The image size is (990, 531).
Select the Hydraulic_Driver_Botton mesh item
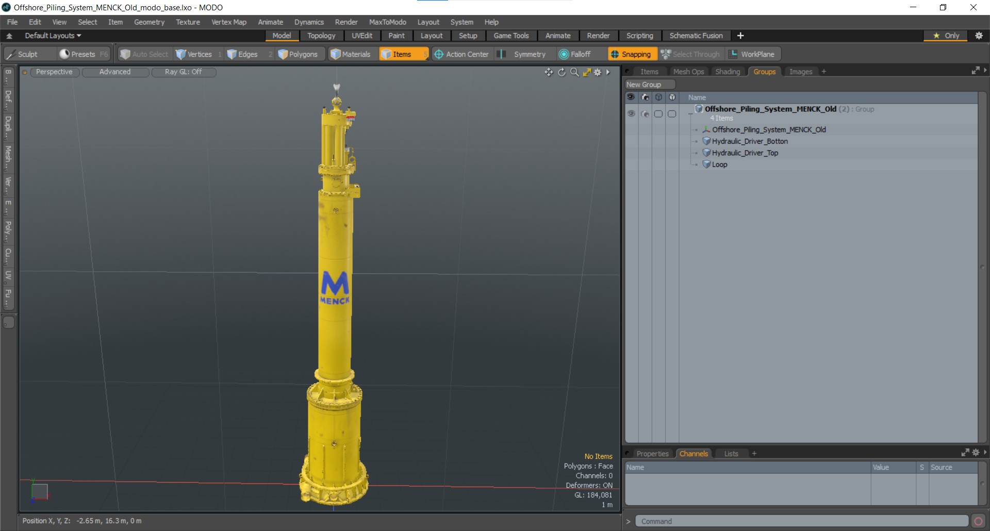(x=750, y=141)
